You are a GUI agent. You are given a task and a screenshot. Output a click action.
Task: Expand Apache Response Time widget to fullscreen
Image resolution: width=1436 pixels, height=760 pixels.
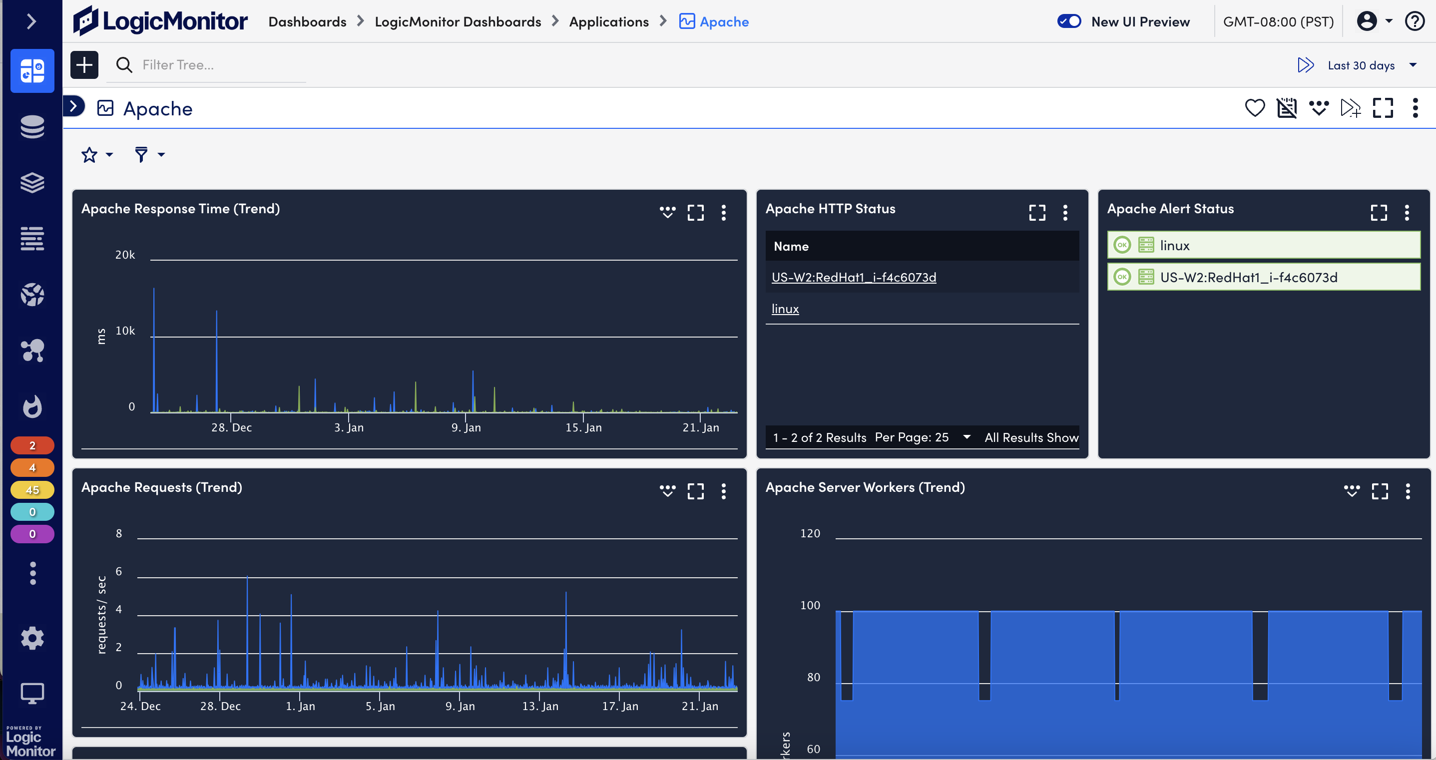coord(695,212)
